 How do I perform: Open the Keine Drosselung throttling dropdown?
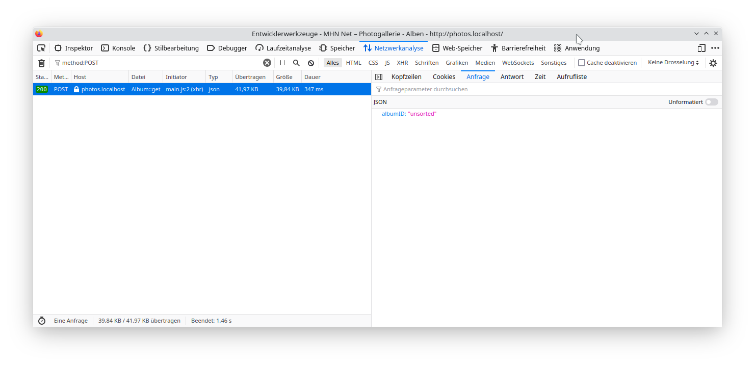[672, 62]
